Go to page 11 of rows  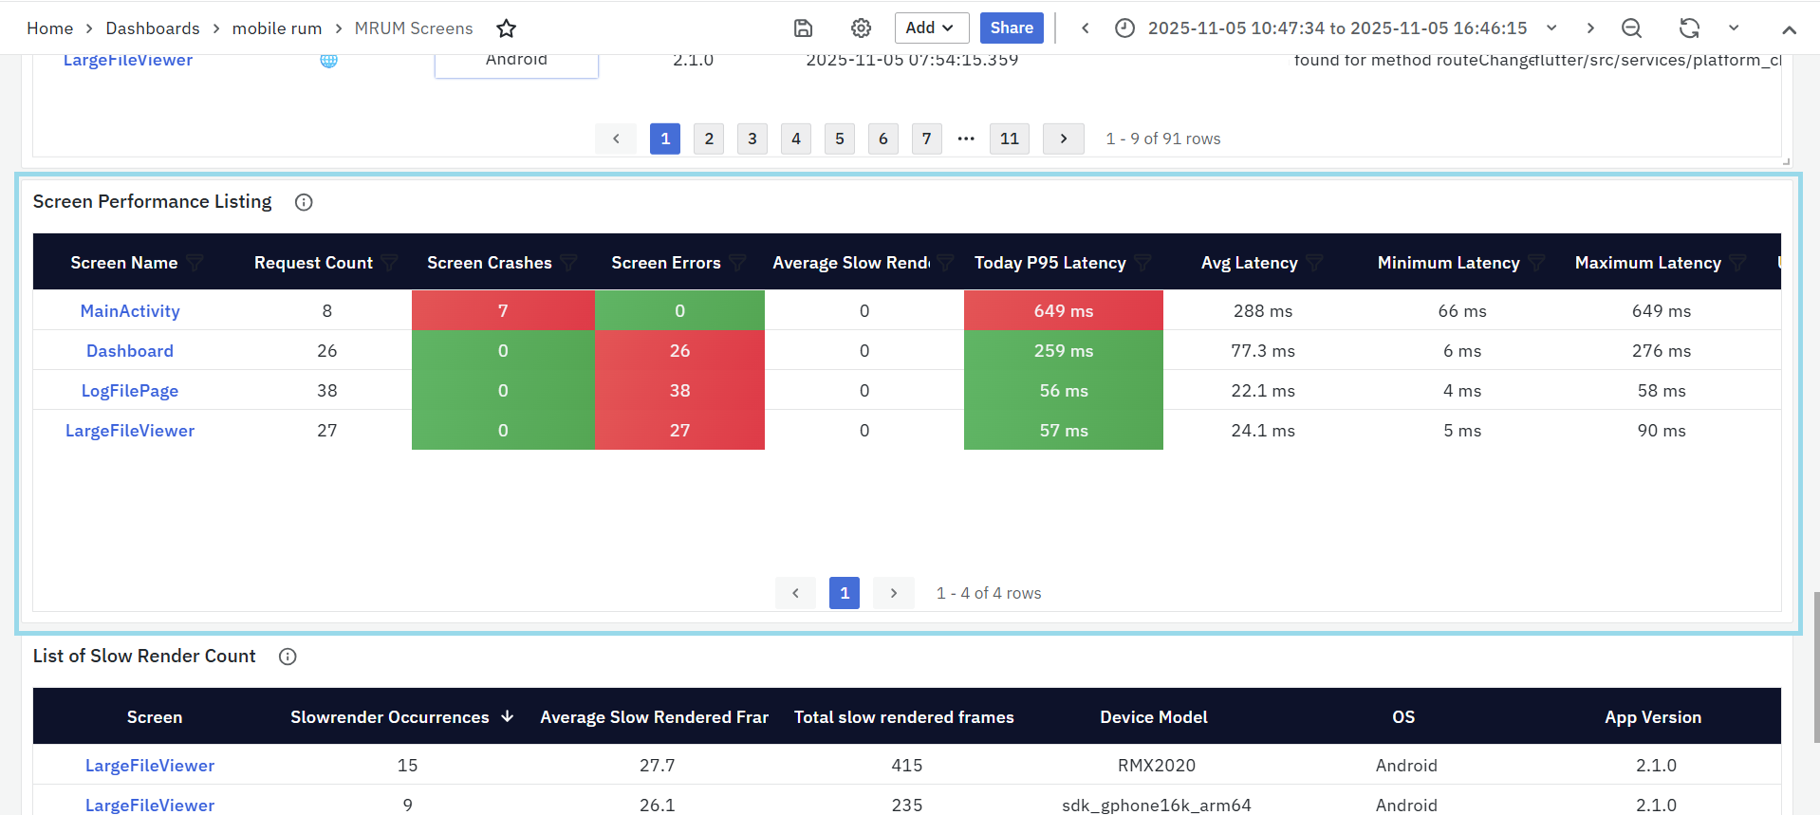[x=1009, y=139]
